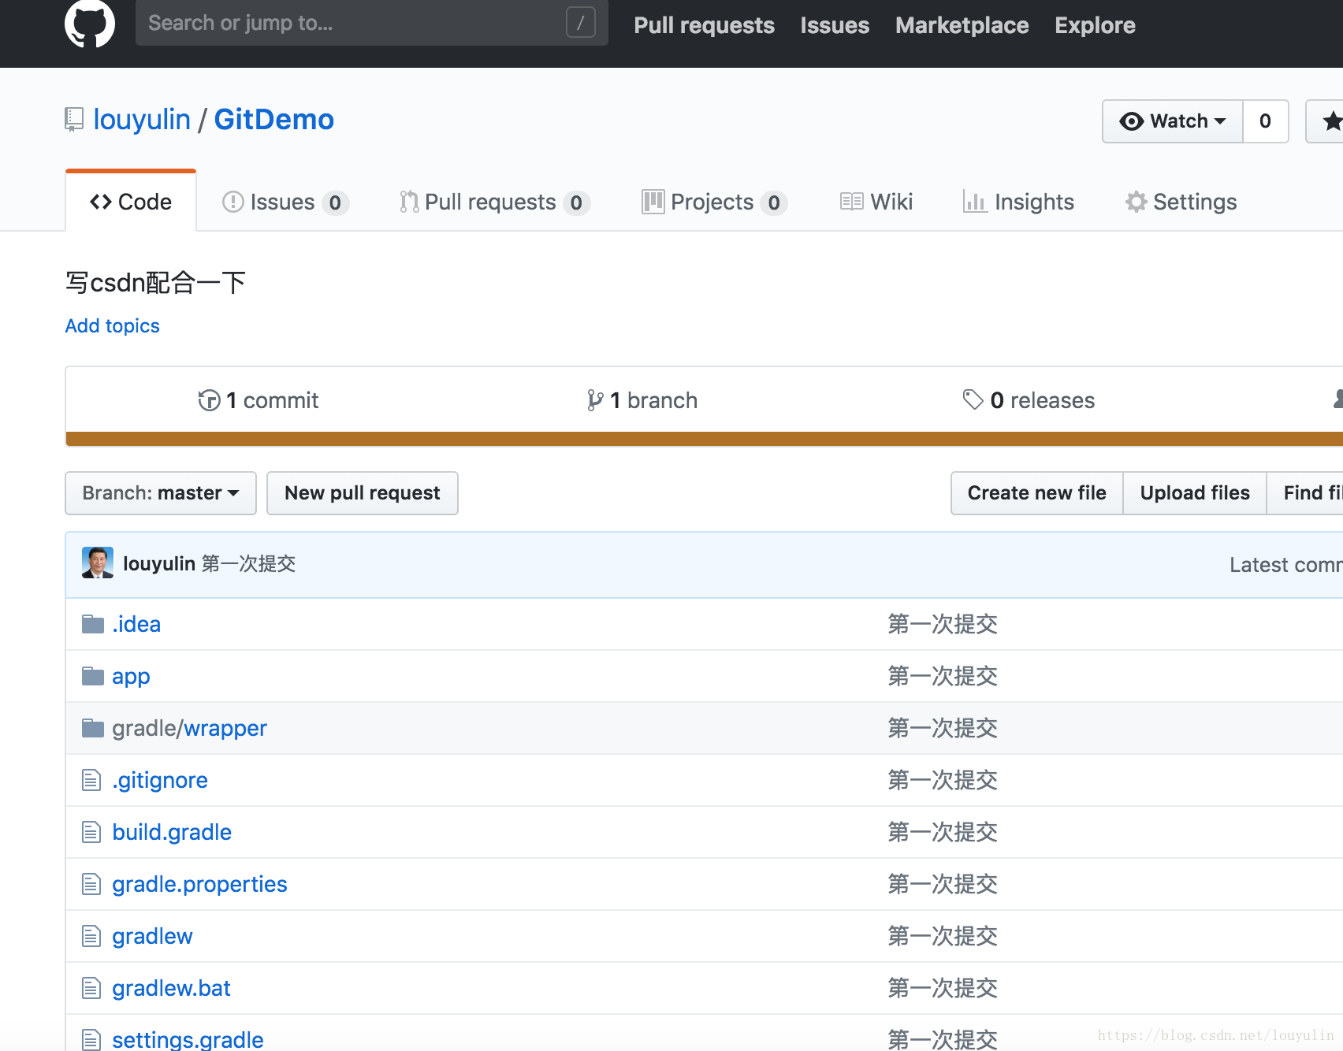Click the .idea folder icon
Screen dimensions: 1343x1051
point(93,624)
